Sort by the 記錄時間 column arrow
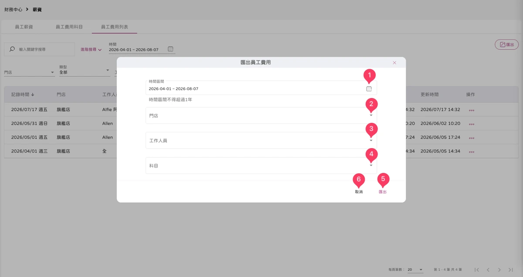 pyautogui.click(x=33, y=95)
